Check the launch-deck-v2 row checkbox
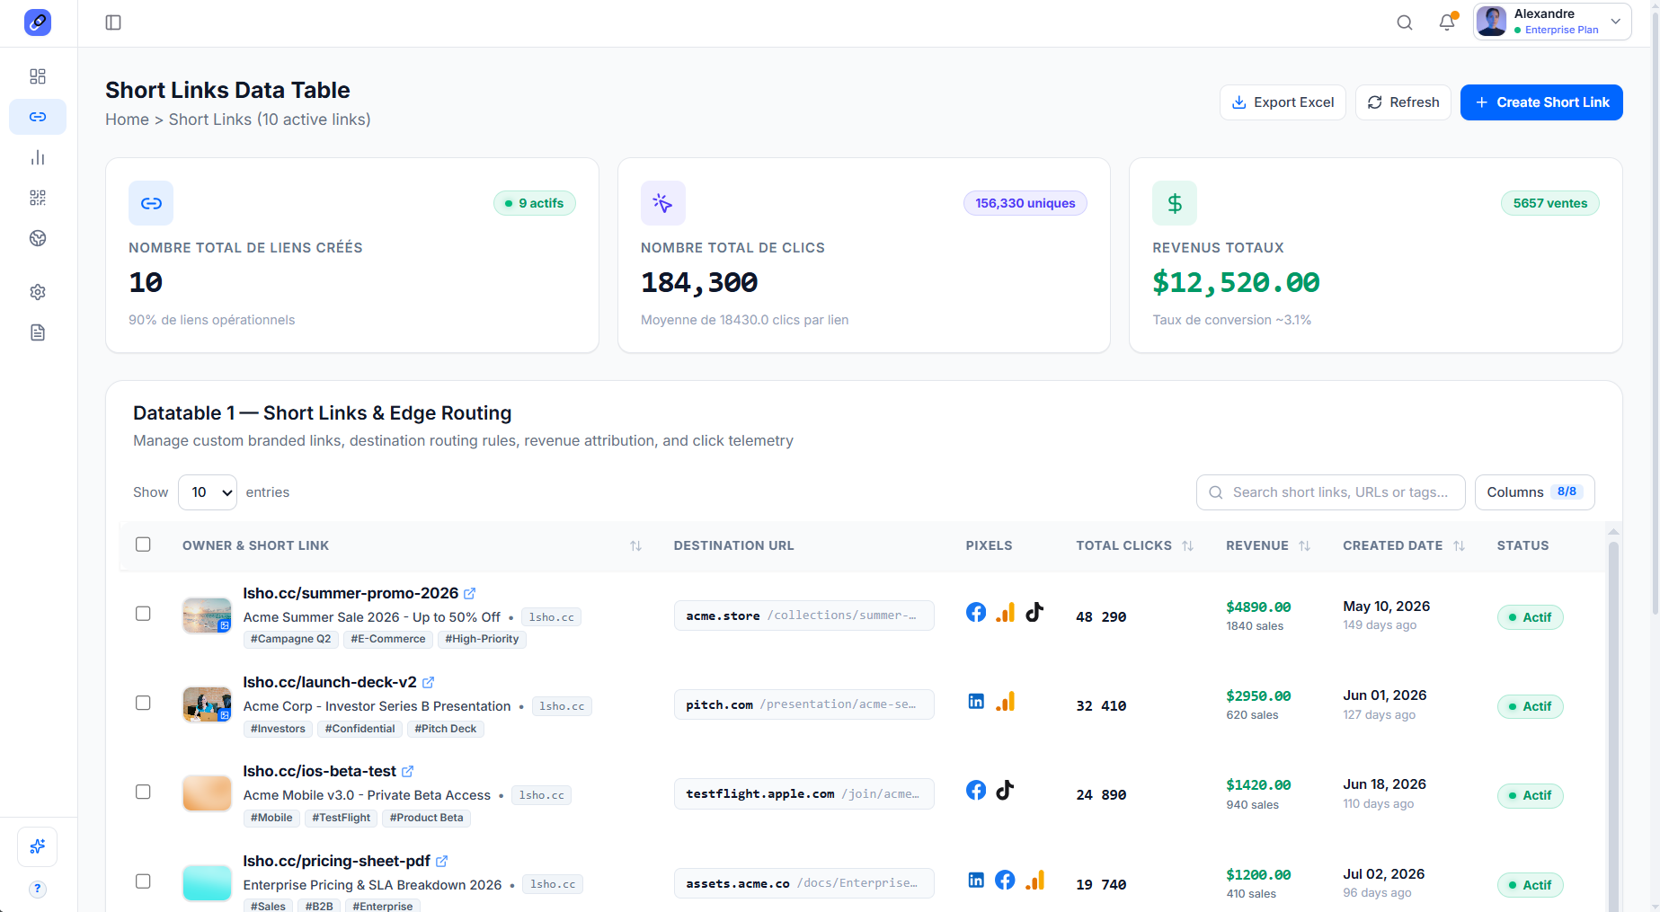The image size is (1660, 912). 143,703
